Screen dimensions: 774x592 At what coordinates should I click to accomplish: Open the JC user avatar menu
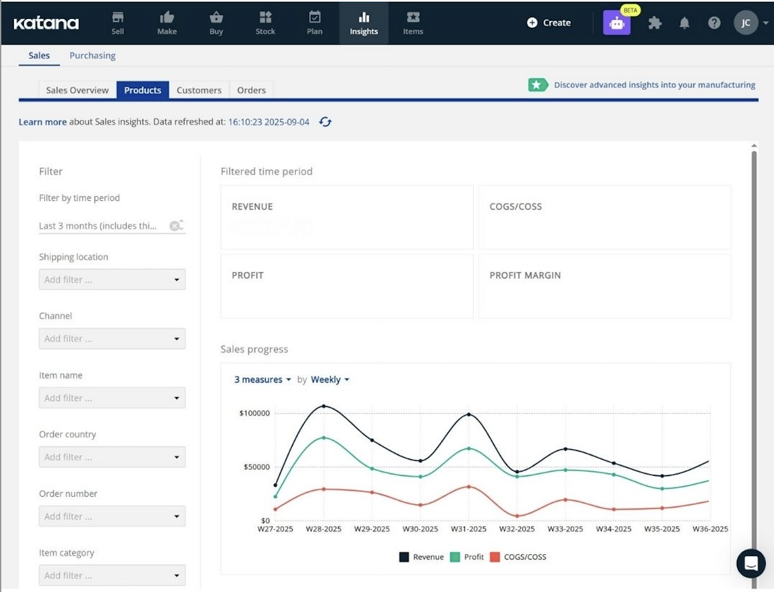click(746, 23)
